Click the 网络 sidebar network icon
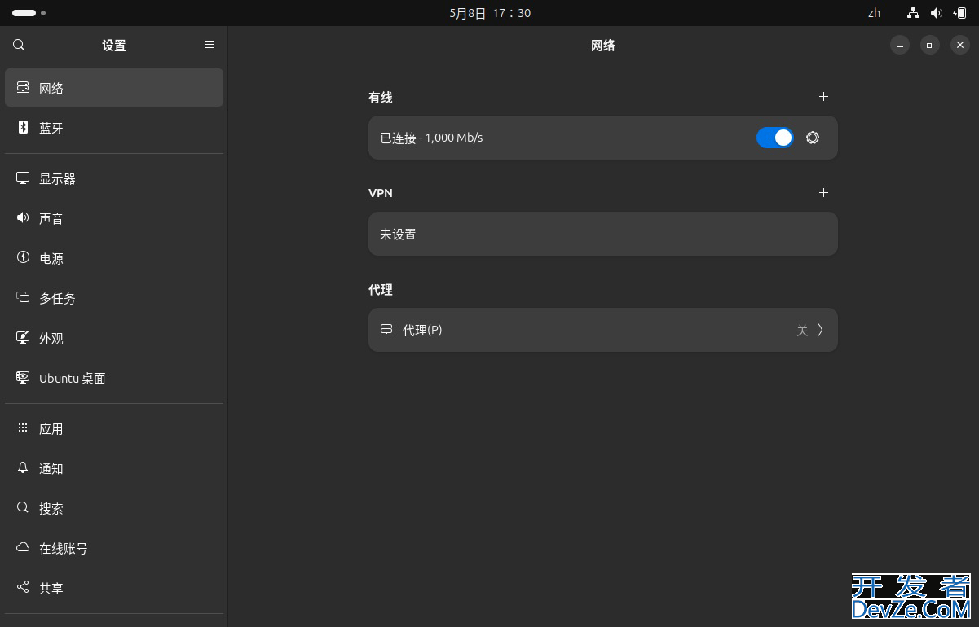The height and width of the screenshot is (627, 979). [23, 87]
